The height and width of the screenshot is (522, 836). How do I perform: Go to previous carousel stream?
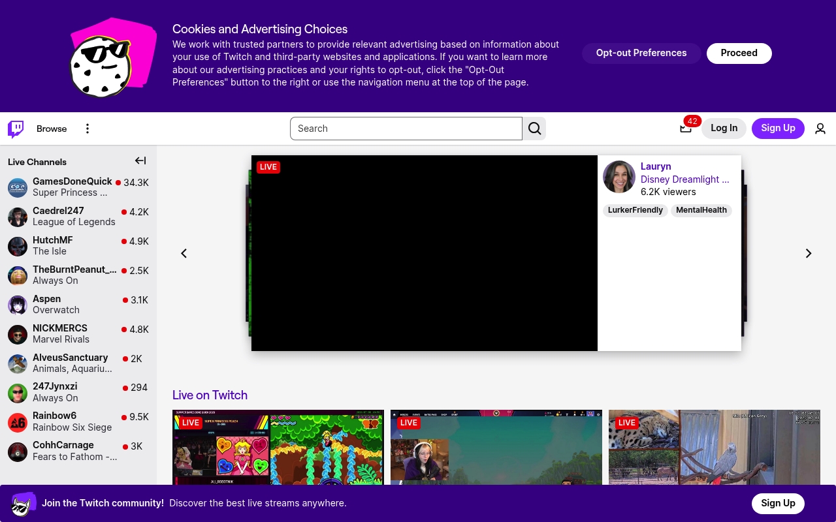tap(184, 253)
